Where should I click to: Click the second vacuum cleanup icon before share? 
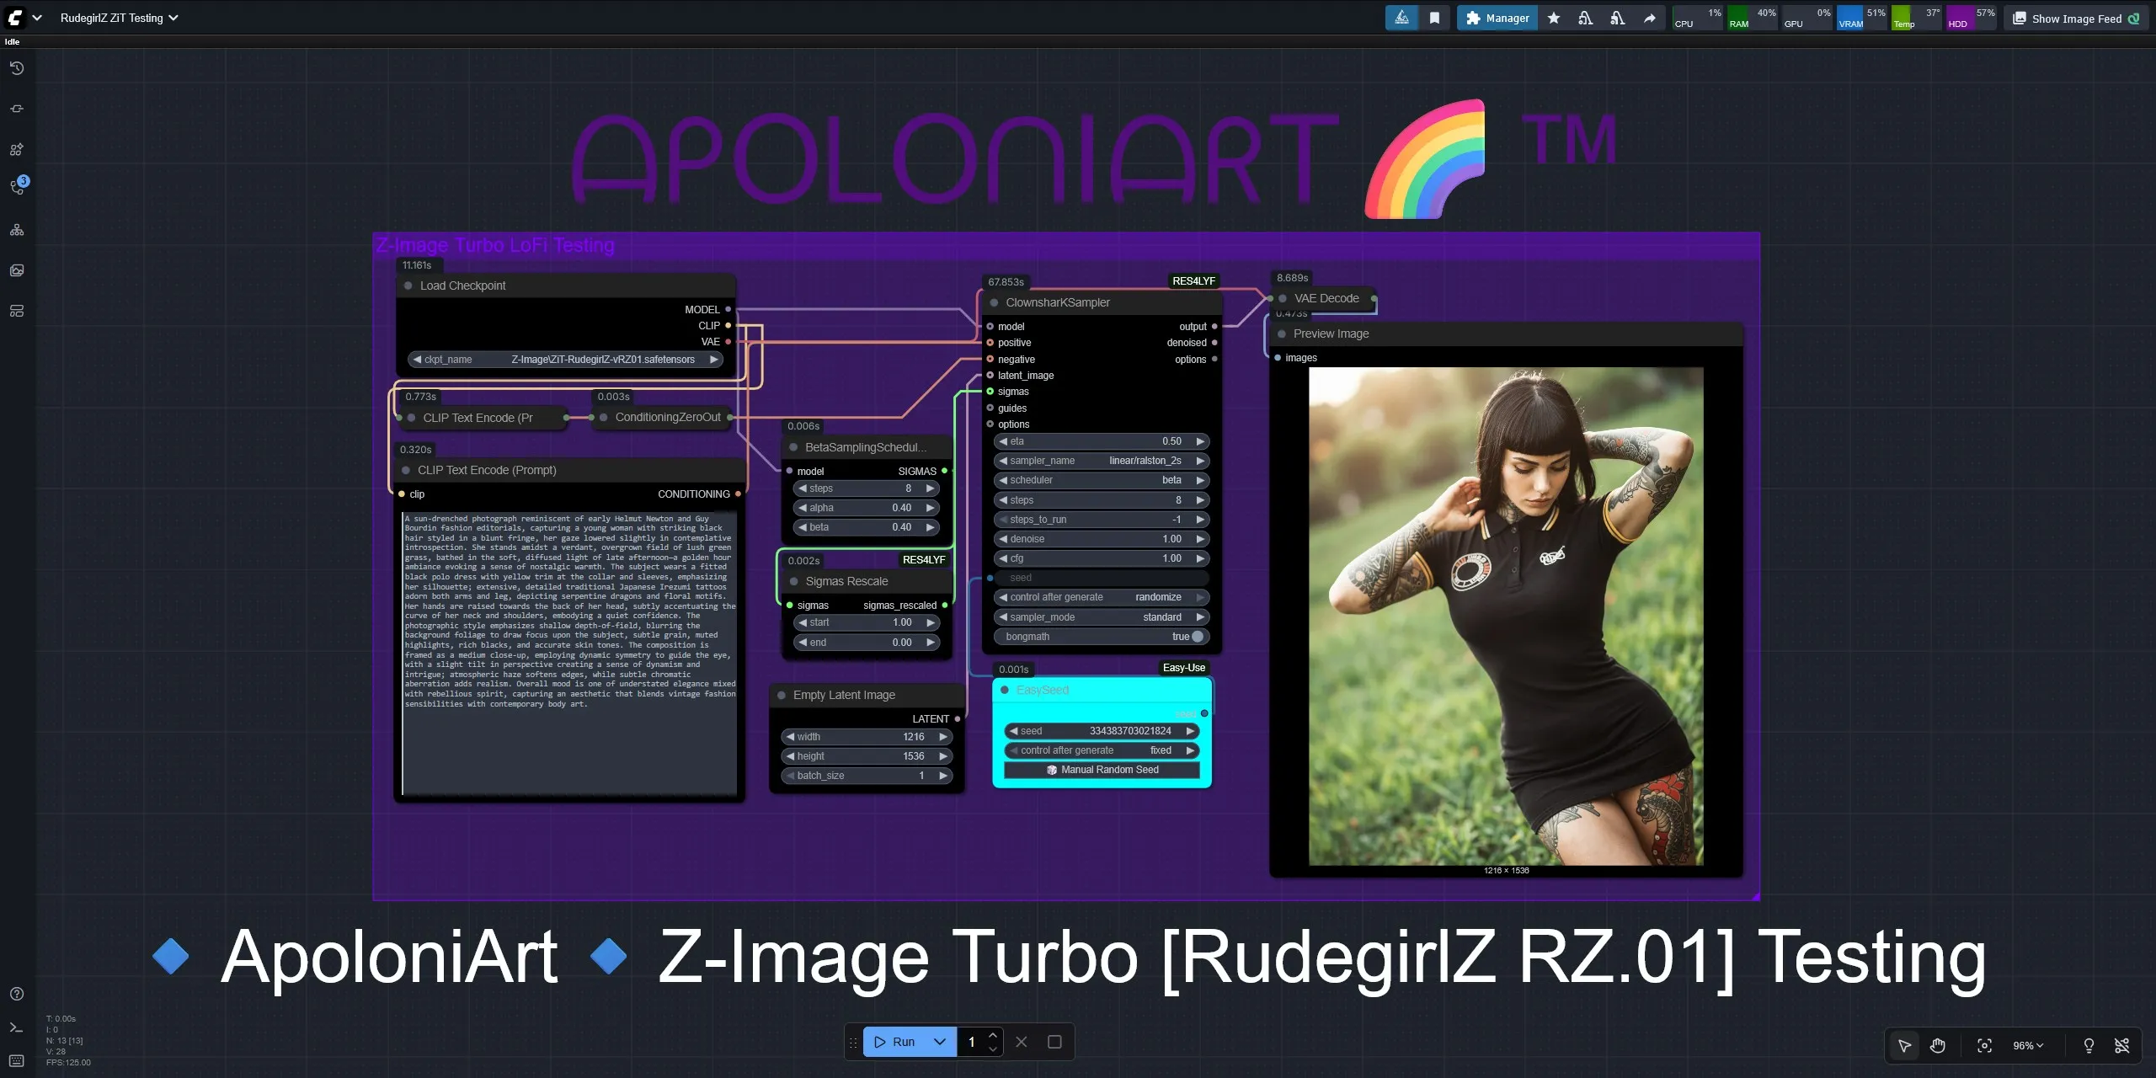point(1618,18)
